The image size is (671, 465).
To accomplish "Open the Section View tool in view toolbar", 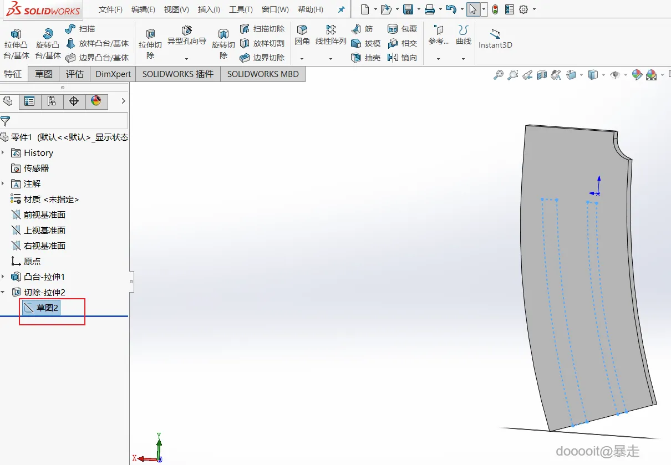I will click(542, 75).
